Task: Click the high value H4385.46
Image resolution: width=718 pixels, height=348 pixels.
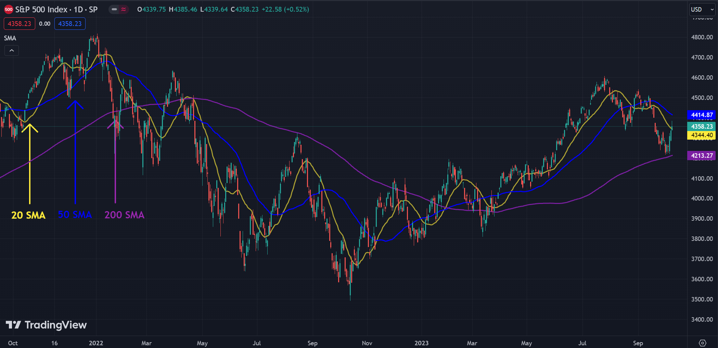Action: click(x=183, y=10)
